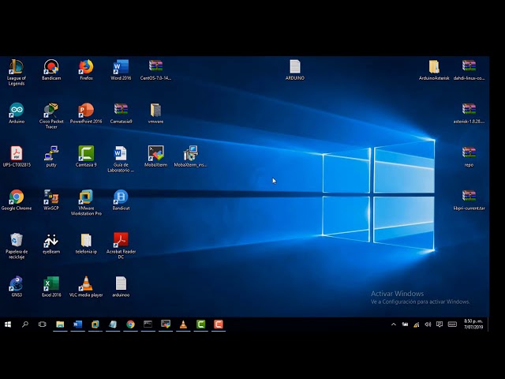Select the MobaXterm desktop shortcut
The height and width of the screenshot is (379, 505).
pos(155,156)
